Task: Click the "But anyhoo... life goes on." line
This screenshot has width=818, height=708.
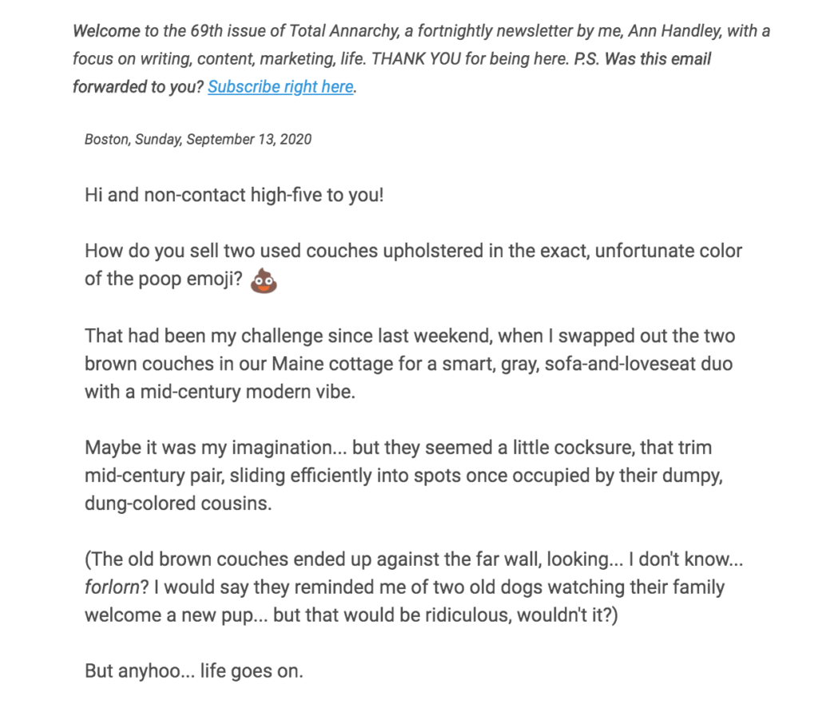Action: point(194,670)
